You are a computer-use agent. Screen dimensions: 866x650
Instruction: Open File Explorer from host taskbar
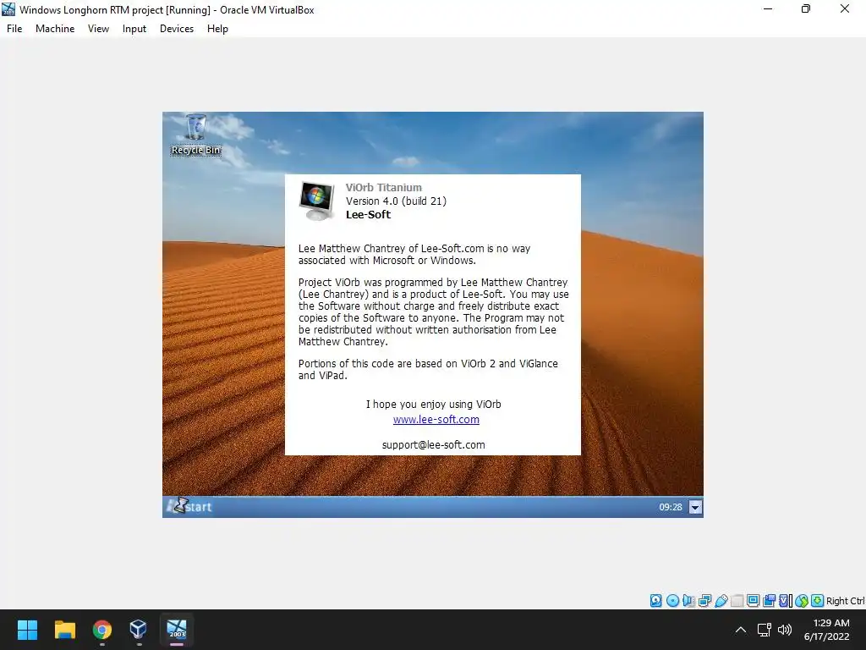pos(64,630)
